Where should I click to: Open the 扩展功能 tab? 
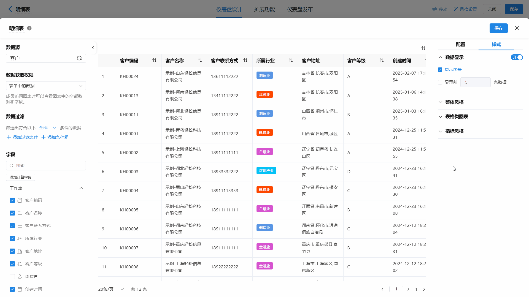point(264,9)
